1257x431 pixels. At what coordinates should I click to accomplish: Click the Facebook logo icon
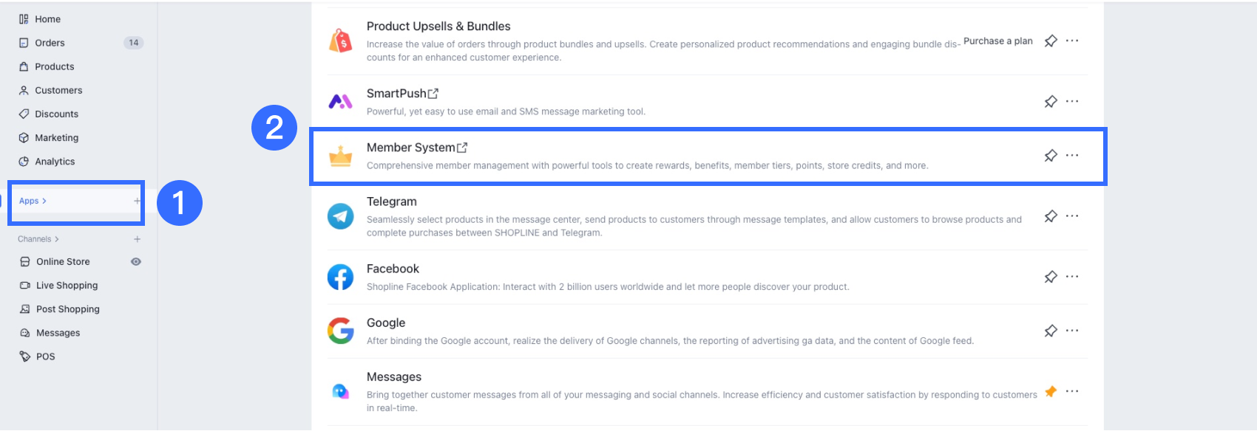coord(341,277)
